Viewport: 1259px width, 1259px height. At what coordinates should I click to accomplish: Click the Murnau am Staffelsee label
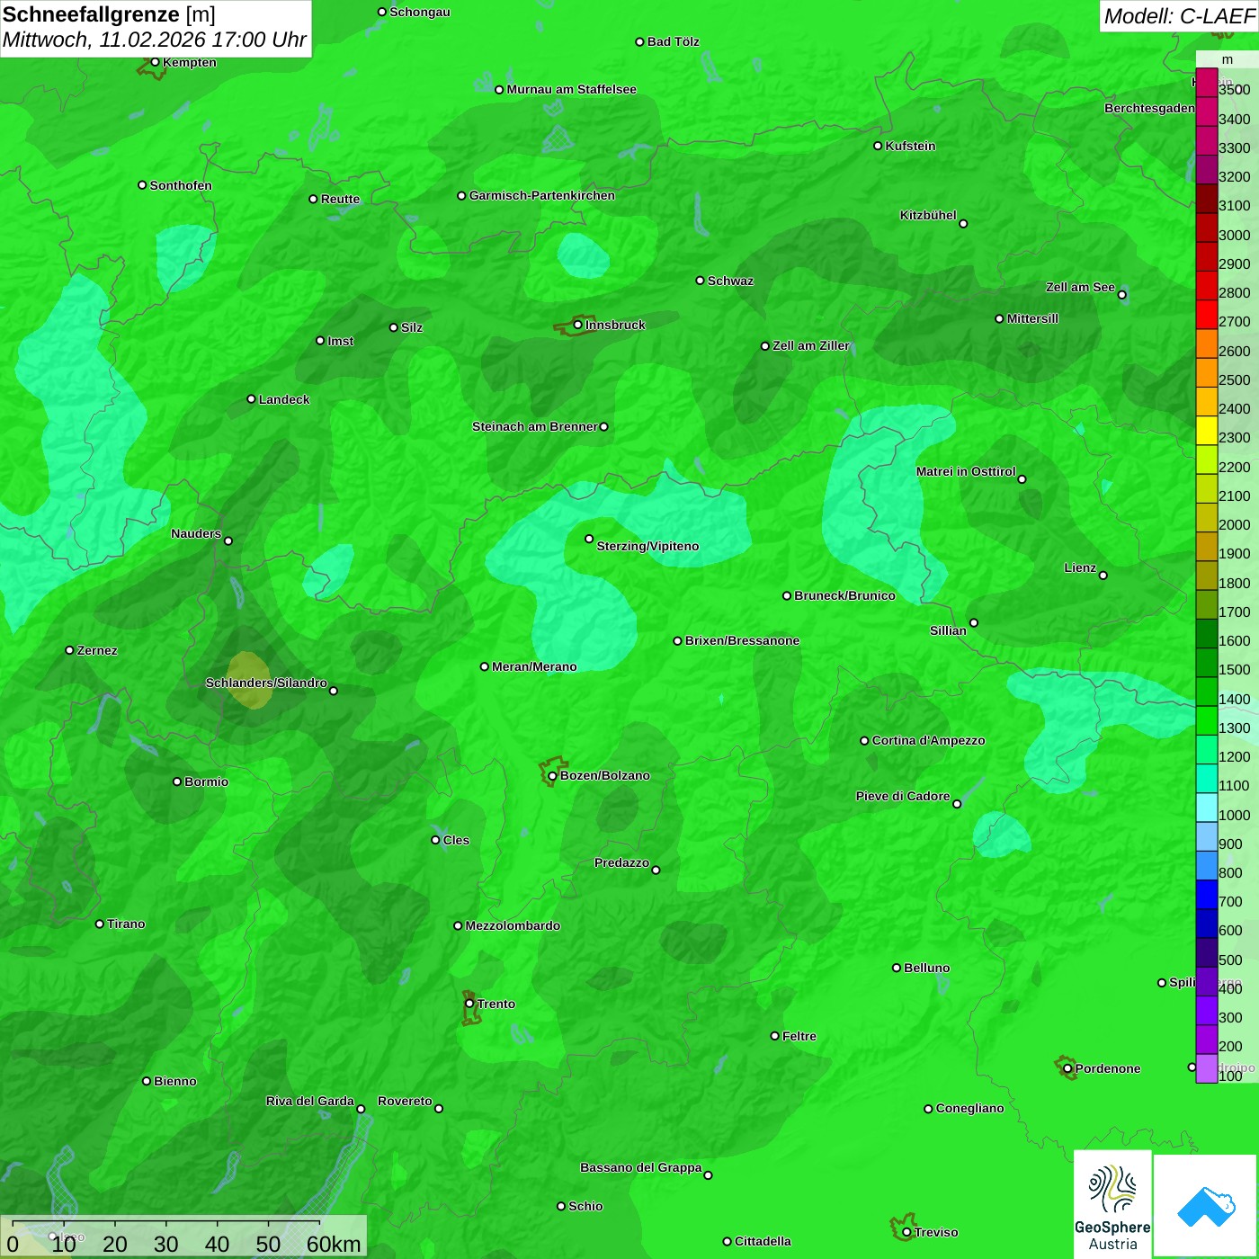coord(571,89)
